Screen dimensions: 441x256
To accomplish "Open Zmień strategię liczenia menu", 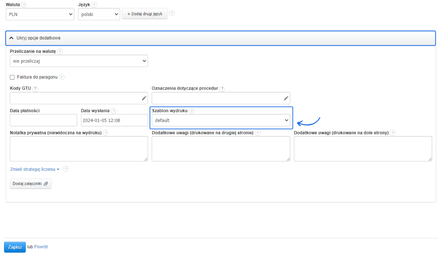I will point(35,169).
